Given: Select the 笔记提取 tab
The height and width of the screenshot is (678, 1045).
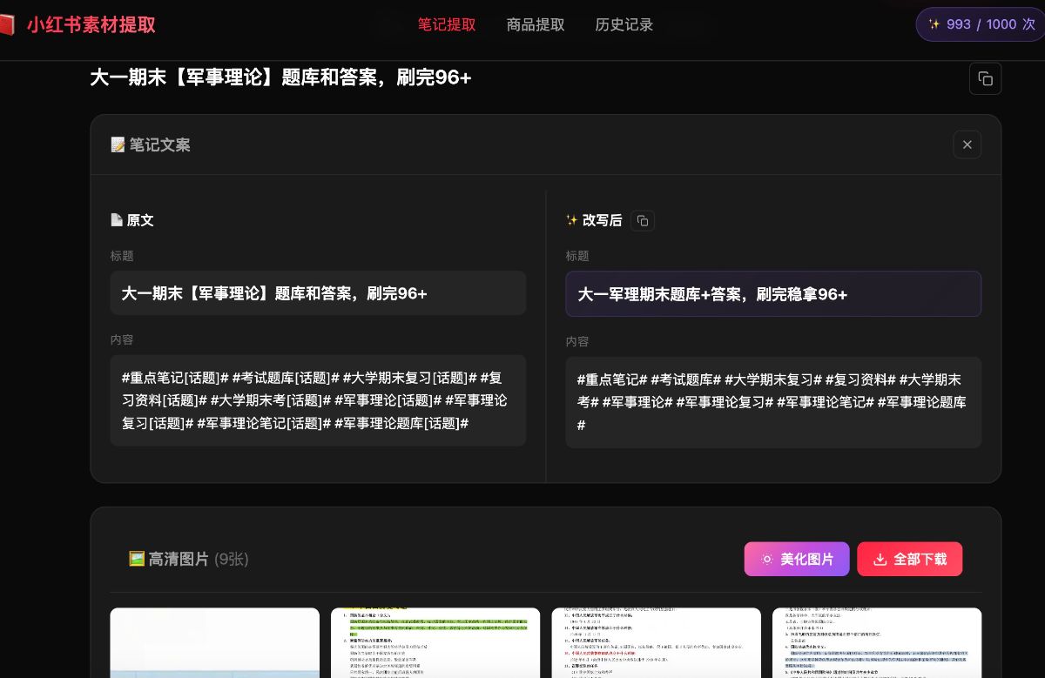Looking at the screenshot, I should [447, 24].
